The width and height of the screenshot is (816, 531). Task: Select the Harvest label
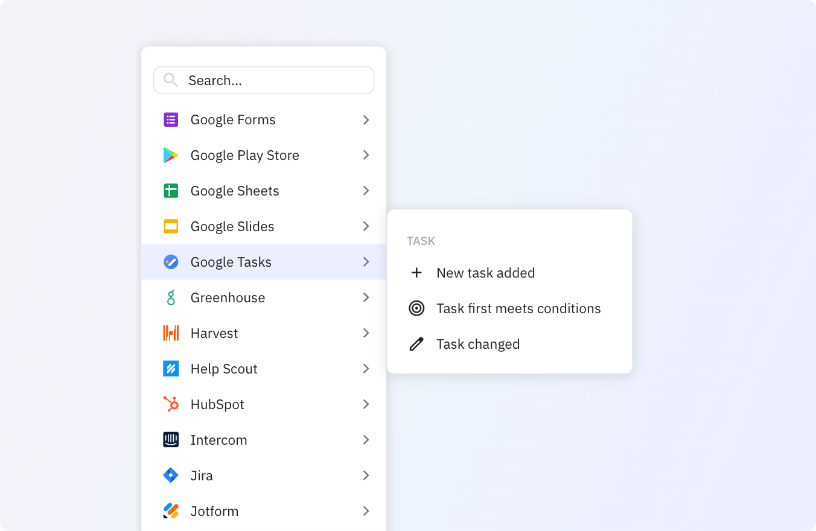pyautogui.click(x=214, y=333)
